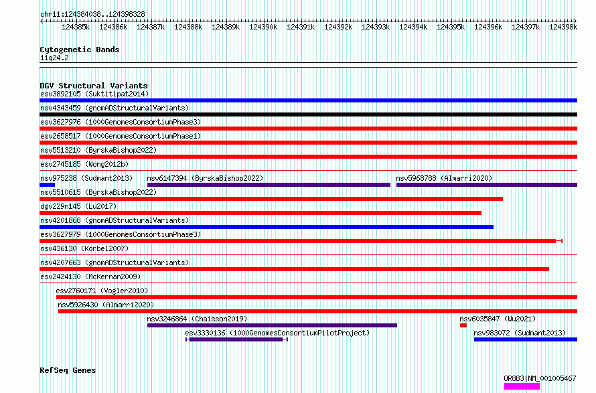Click the Cytogenetic Bands track title
Image resolution: width=596 pixels, height=393 pixels.
(x=80, y=50)
